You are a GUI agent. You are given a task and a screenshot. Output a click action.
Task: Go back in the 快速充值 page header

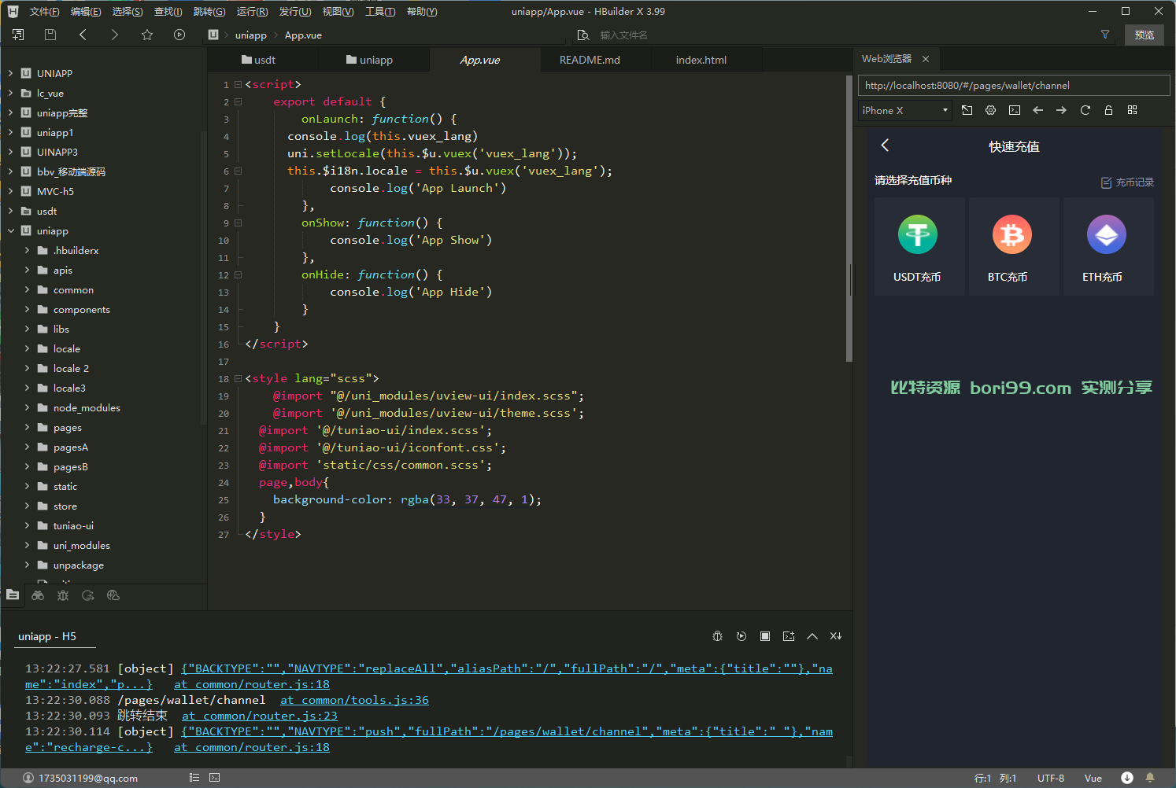886,145
